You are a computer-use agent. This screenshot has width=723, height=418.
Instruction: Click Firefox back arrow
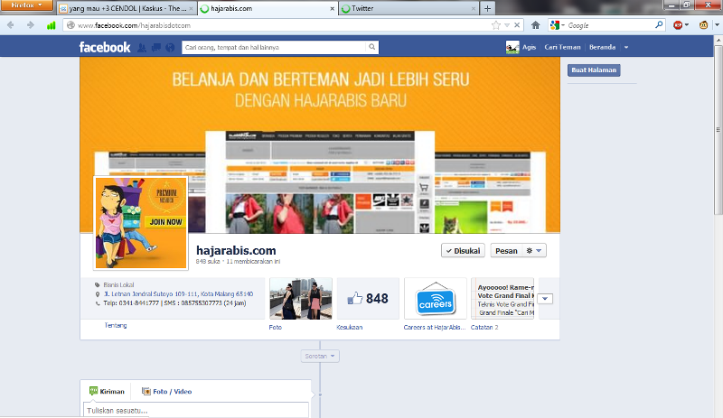(11, 25)
